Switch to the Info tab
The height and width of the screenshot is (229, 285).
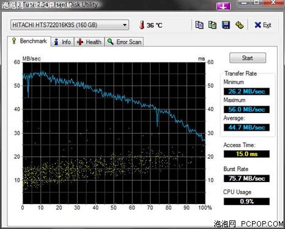[x=62, y=42]
